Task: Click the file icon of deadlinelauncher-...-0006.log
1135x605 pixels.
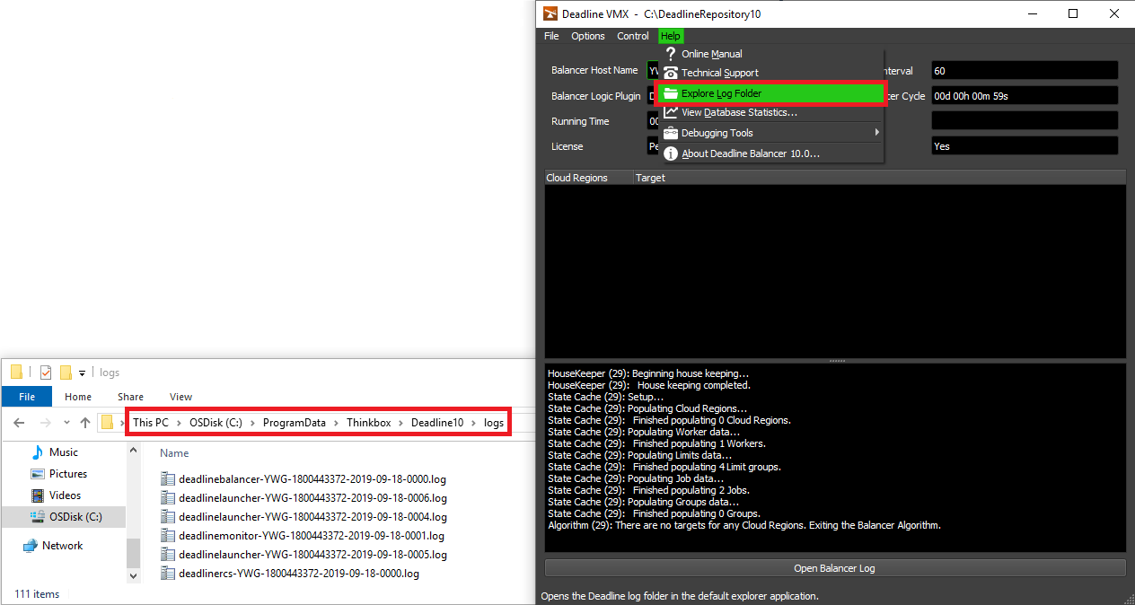Action: [168, 498]
